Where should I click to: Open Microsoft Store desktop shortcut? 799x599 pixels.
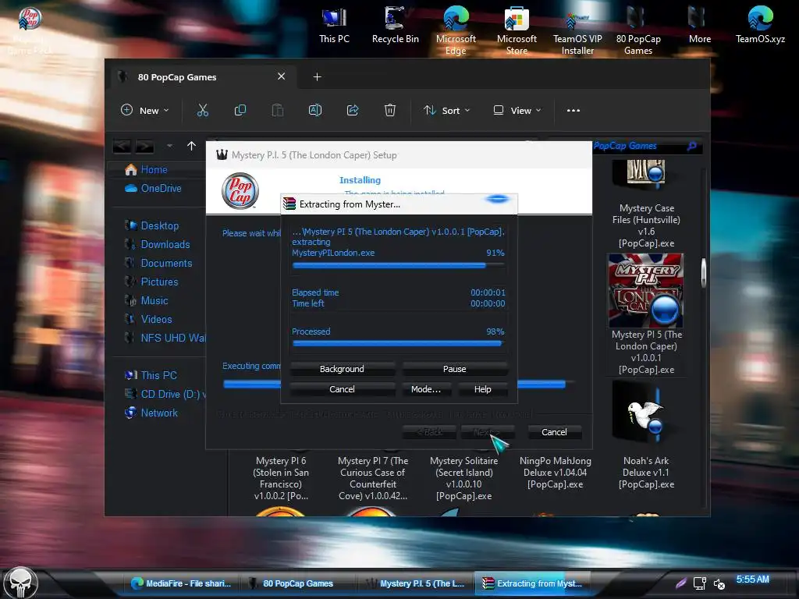517,30
